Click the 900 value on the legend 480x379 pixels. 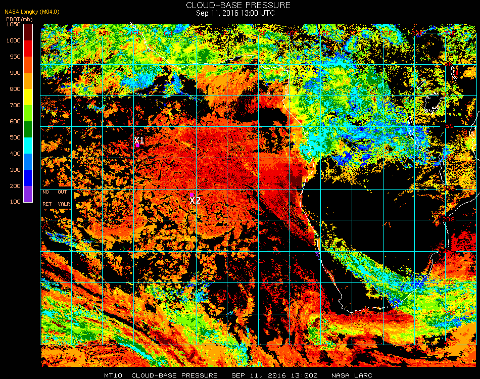pyautogui.click(x=15, y=73)
